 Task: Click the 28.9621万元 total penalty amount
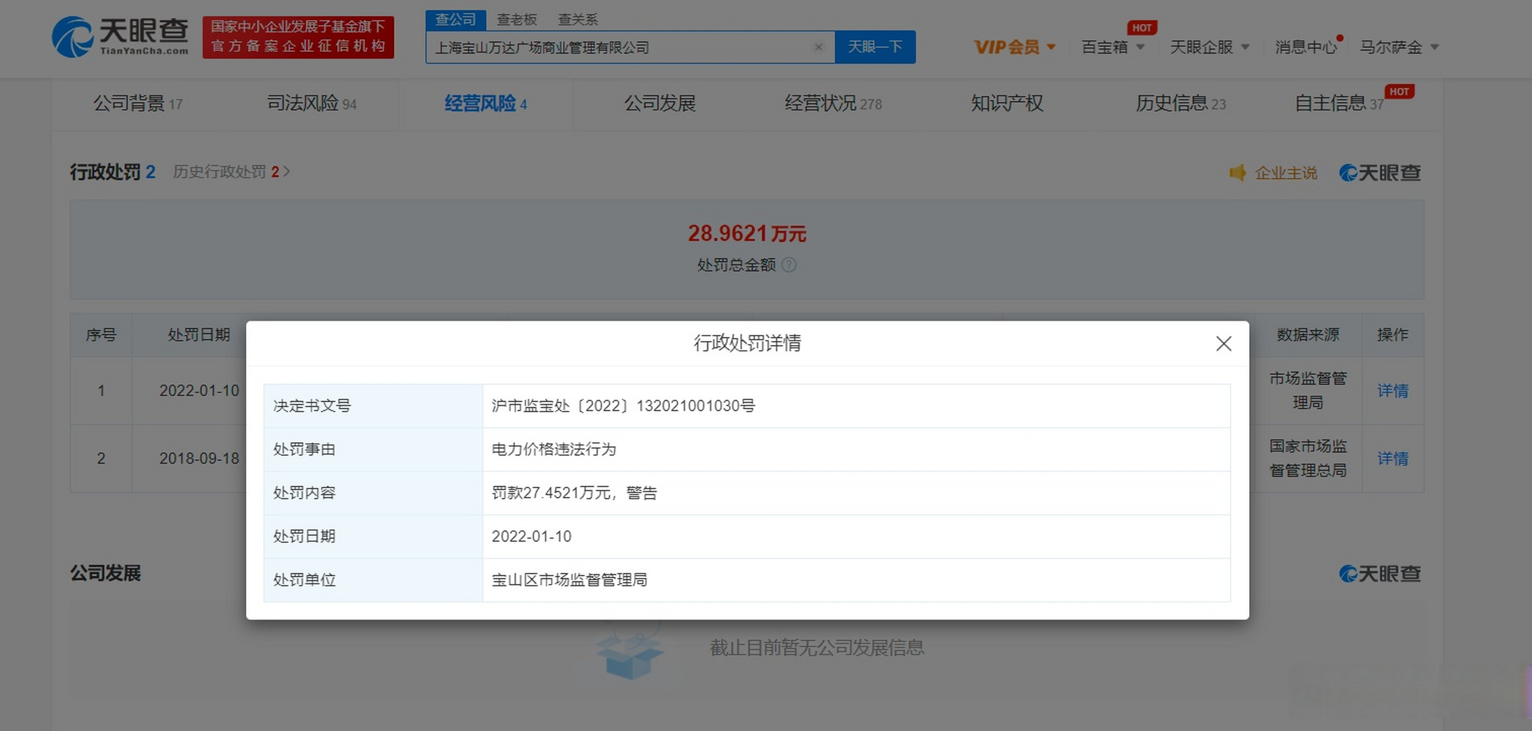(747, 233)
